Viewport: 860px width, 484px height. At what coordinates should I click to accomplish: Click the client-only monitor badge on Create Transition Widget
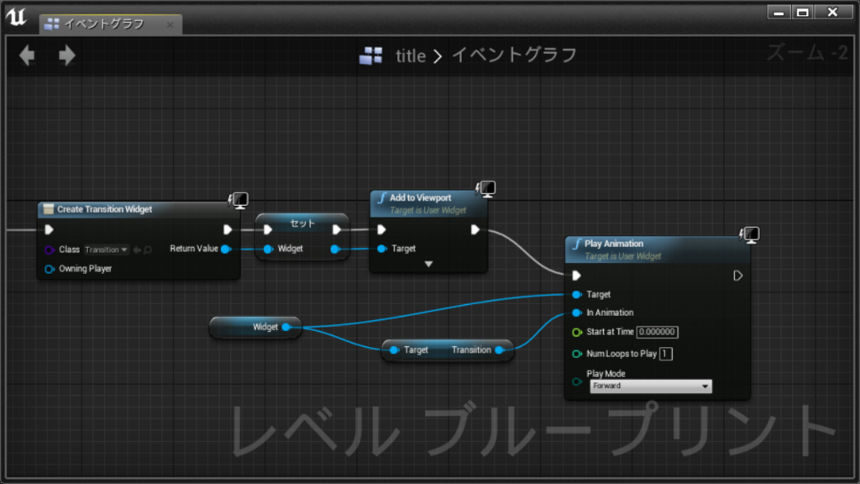pyautogui.click(x=239, y=200)
